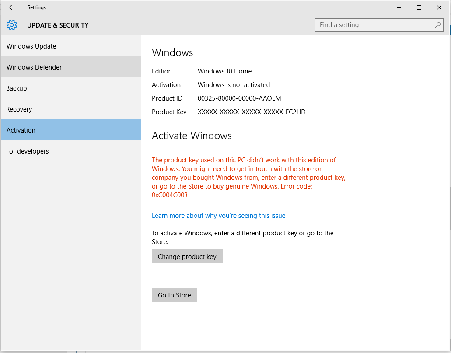Click the Settings label in the title bar
Screen dimensions: 451x353
tap(36, 7)
